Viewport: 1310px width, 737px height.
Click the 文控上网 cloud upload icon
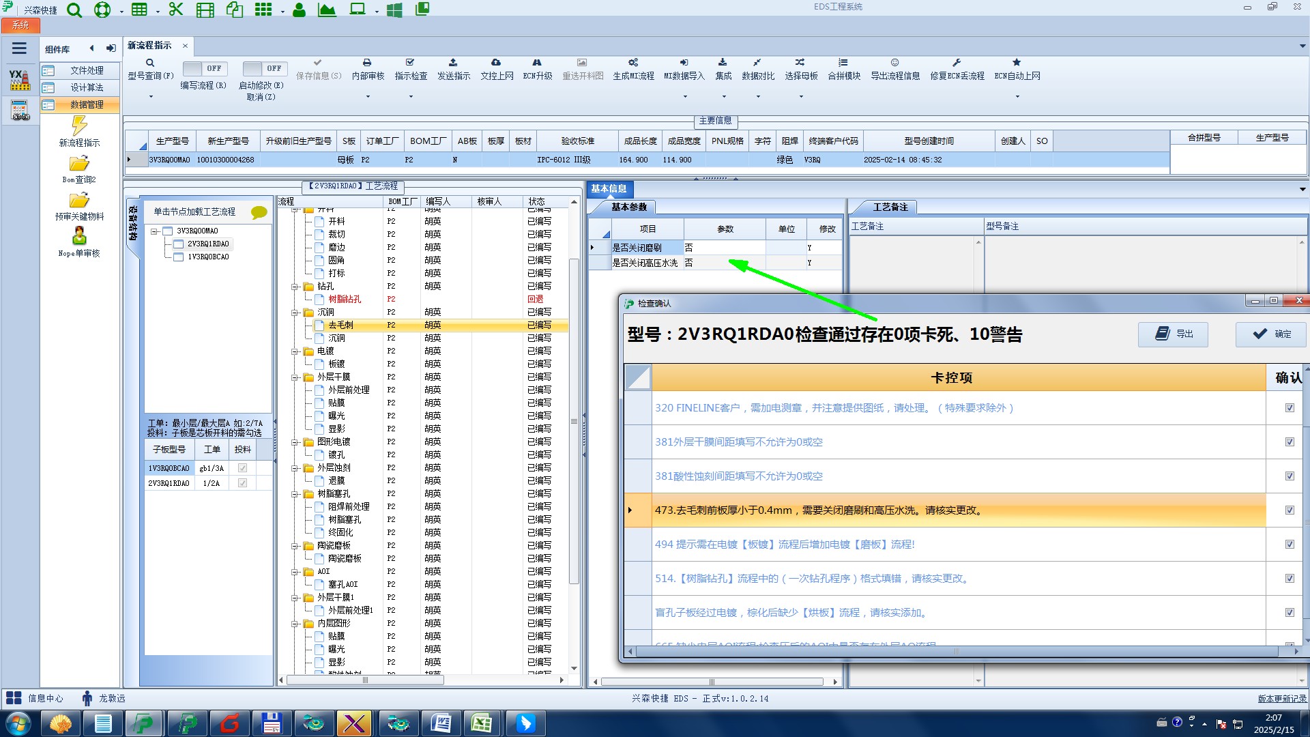[496, 62]
